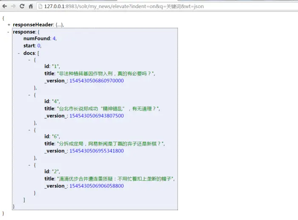The image size is (298, 220).
Task: Focus the address bar with solr URL
Action: tap(167, 6)
